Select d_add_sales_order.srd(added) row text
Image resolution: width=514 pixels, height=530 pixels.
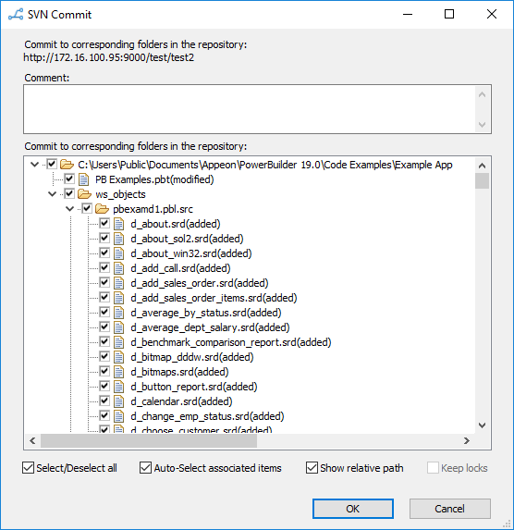click(x=200, y=283)
